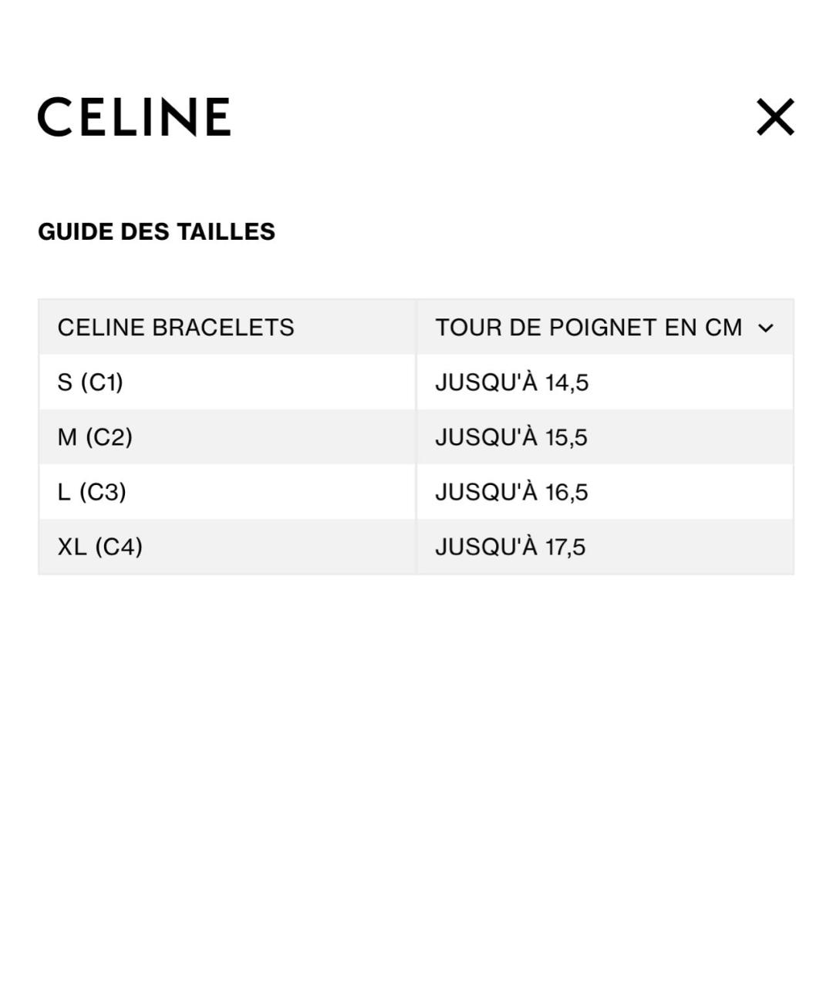Click the JUSQU'À 16,5 measurement cell

[x=511, y=492]
